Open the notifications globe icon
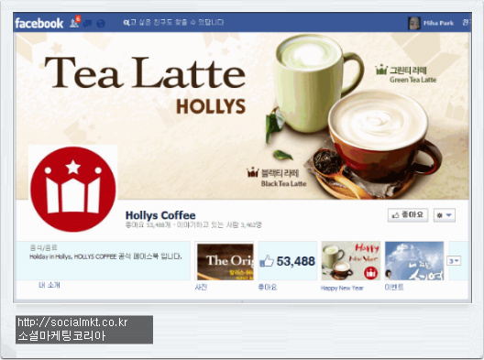 (101, 24)
